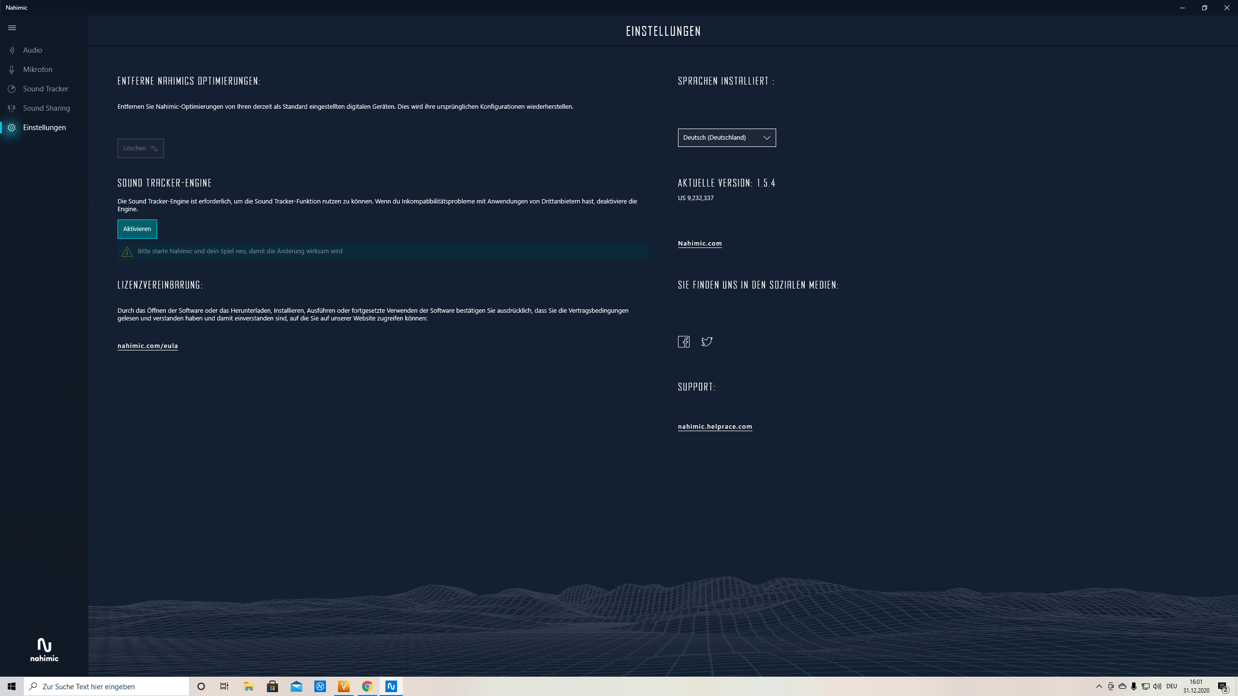Switch to the Mikrofon section
Viewport: 1238px width, 696px height.
(37, 70)
